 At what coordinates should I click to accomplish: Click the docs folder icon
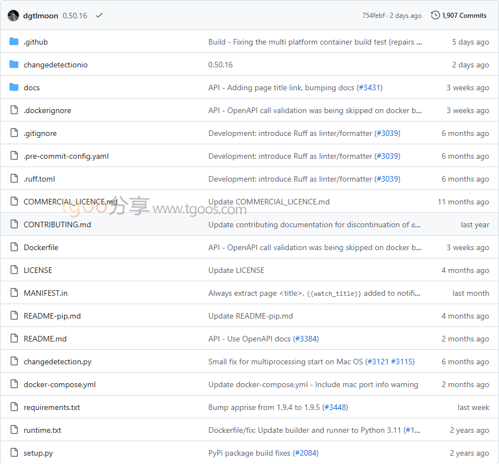(14, 87)
